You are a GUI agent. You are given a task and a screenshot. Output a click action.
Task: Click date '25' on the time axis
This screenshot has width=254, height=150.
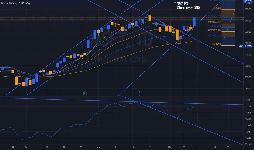81,147
